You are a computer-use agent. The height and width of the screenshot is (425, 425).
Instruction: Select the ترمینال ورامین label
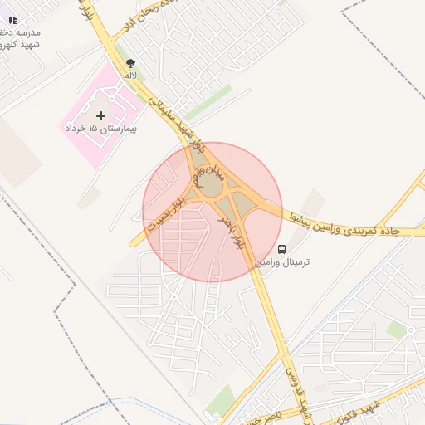(x=282, y=262)
